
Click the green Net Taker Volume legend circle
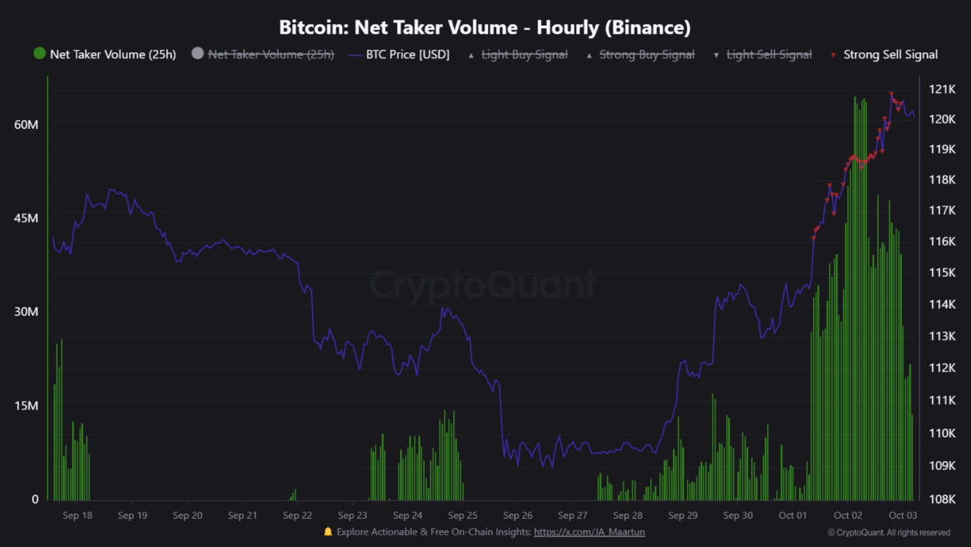[40, 53]
